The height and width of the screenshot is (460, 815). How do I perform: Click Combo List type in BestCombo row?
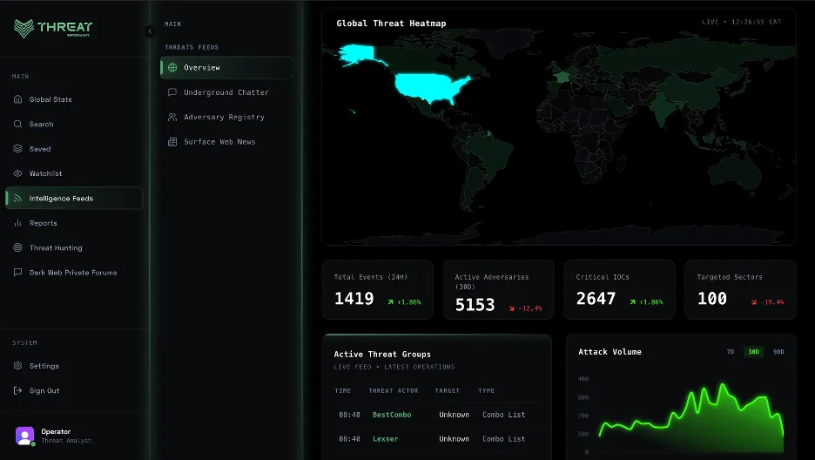pyautogui.click(x=503, y=415)
